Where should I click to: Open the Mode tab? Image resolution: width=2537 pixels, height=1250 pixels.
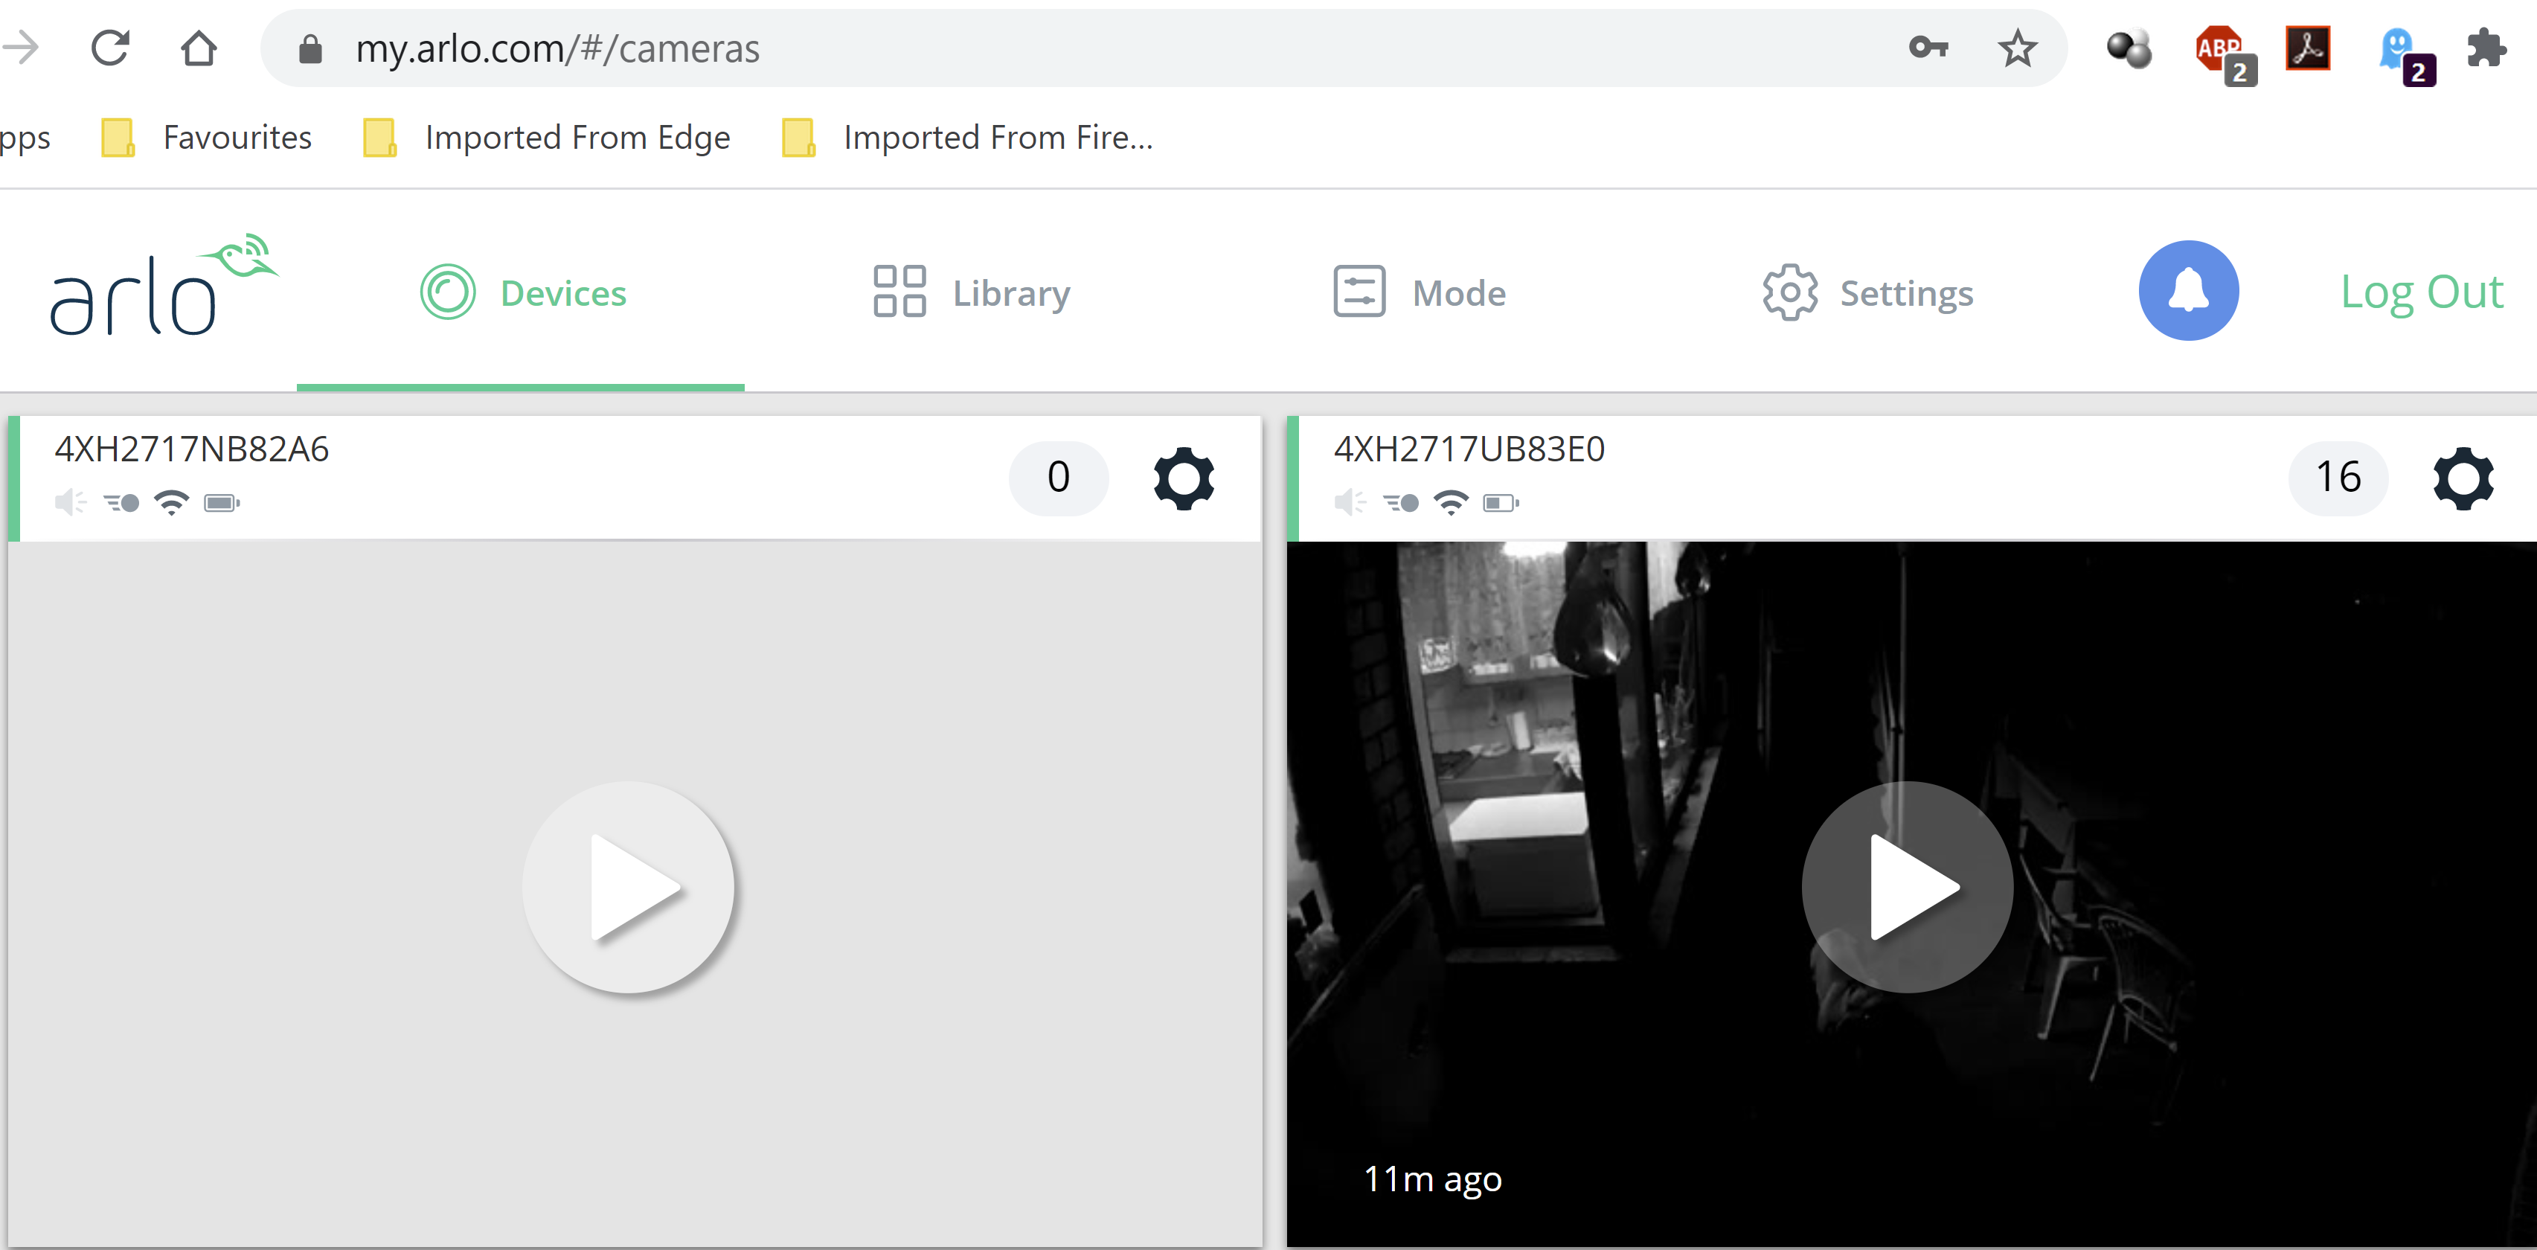(x=1420, y=292)
